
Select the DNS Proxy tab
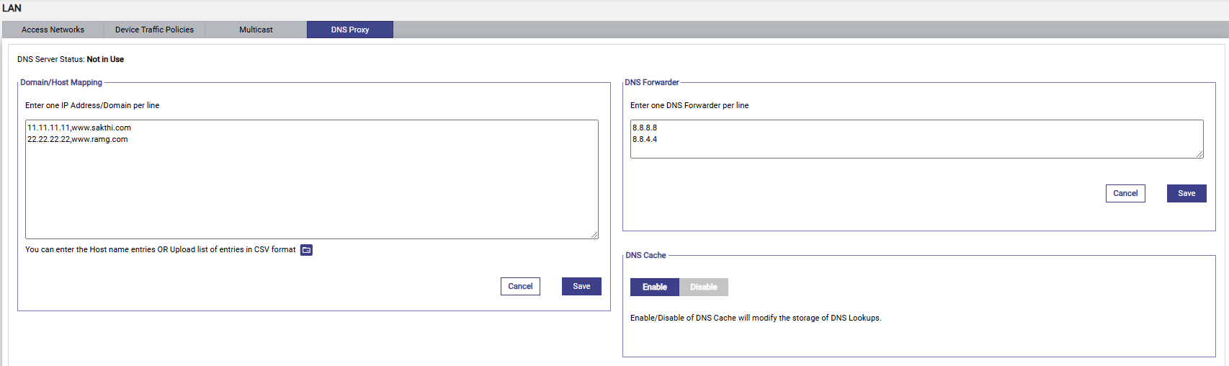point(350,30)
